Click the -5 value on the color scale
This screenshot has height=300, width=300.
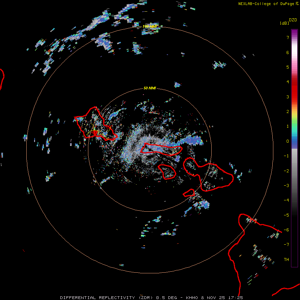(286, 215)
